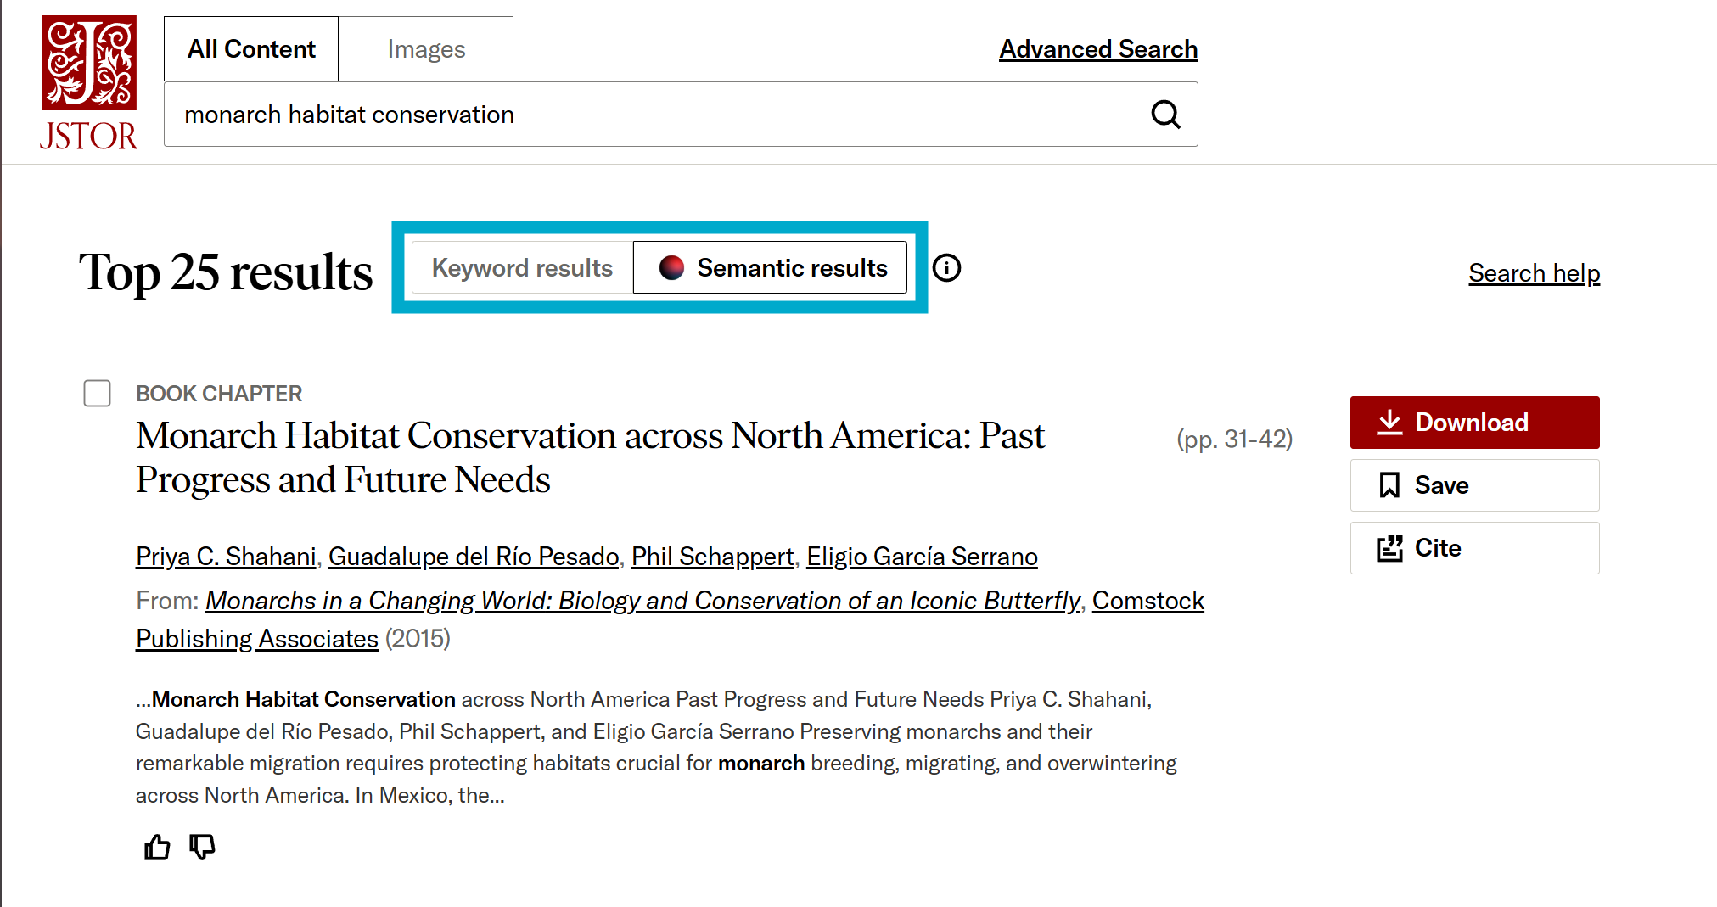1717x907 pixels.
Task: Open the semantic results info icon
Action: pos(946,268)
